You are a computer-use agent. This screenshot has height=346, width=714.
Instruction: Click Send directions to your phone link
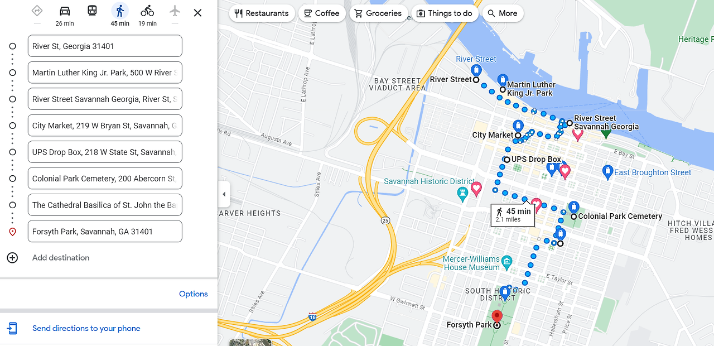pos(86,328)
